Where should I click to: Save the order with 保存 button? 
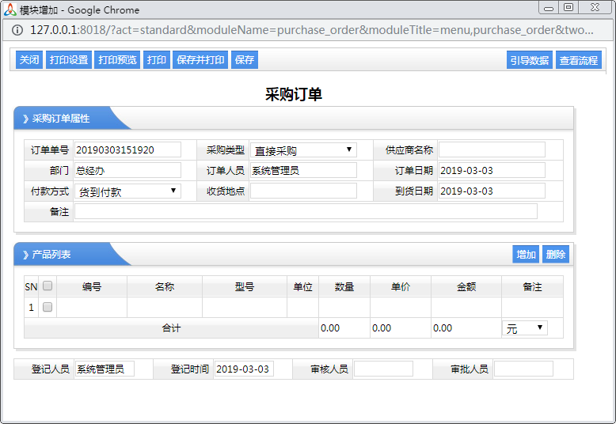(245, 60)
